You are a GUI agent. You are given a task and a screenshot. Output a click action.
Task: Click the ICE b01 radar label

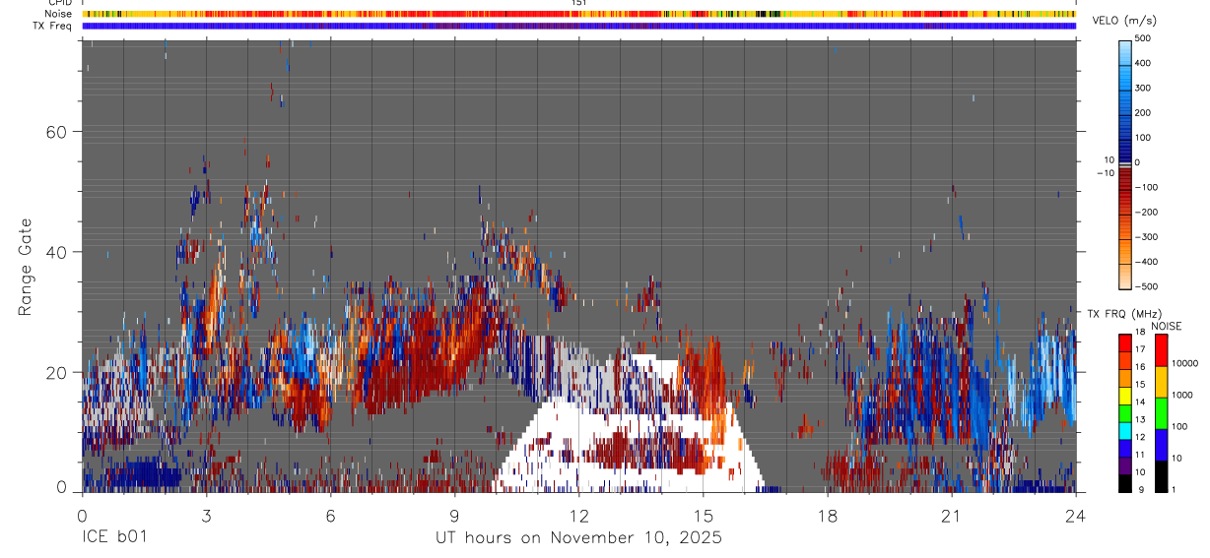[113, 538]
